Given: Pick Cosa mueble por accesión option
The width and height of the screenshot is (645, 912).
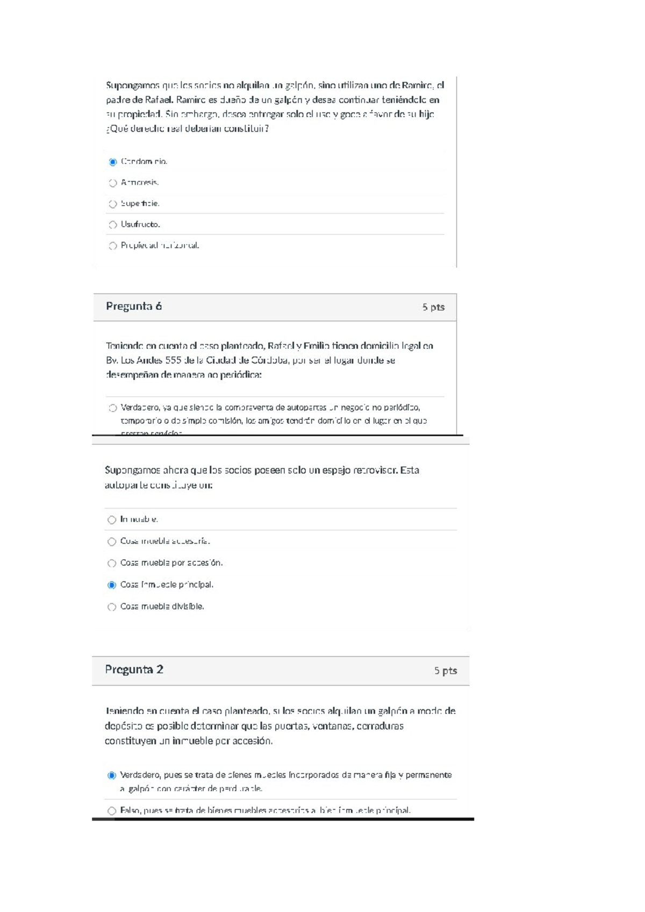Looking at the screenshot, I should click(x=112, y=564).
